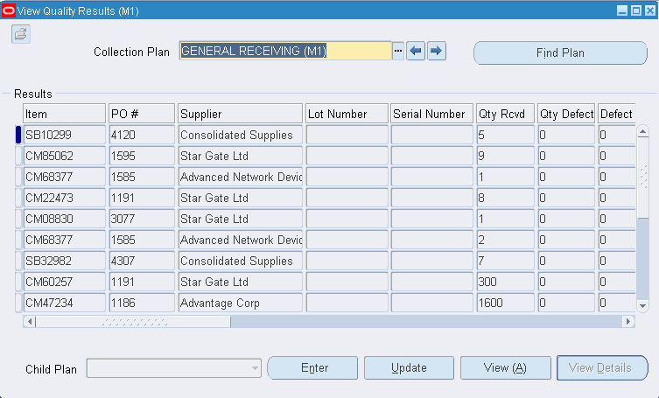This screenshot has width=659, height=398.
Task: Select the row indicator for CM85062
Action: tap(18, 156)
